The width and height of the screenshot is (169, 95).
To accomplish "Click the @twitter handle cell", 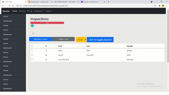I will click(130, 60).
